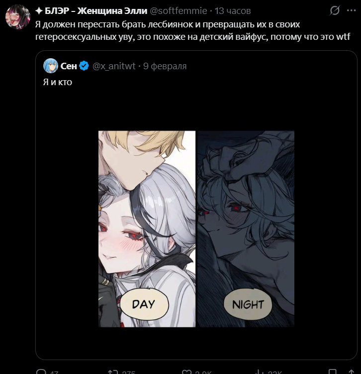
Task: Like the tweet with the heart icon
Action: point(186,372)
